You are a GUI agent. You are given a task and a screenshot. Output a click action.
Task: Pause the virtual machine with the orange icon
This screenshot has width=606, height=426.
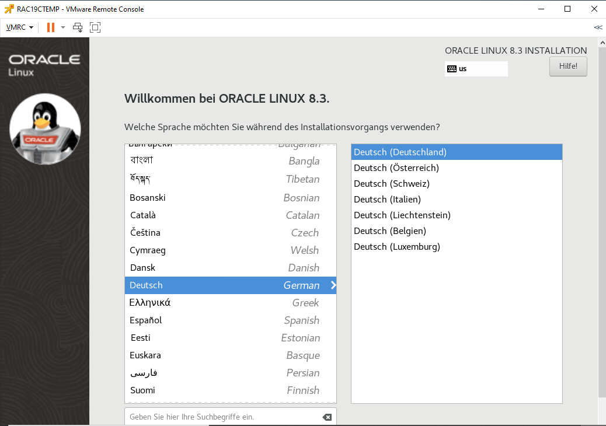(x=51, y=27)
